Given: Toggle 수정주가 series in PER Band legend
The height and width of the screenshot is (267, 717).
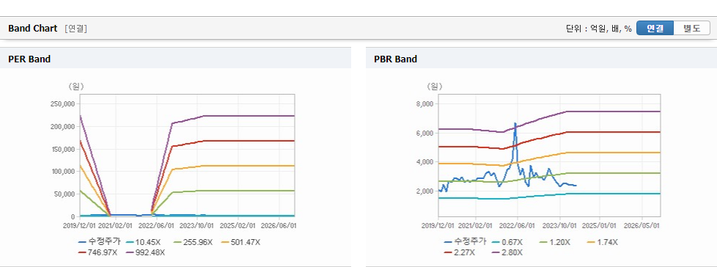Looking at the screenshot, I should tap(99, 242).
